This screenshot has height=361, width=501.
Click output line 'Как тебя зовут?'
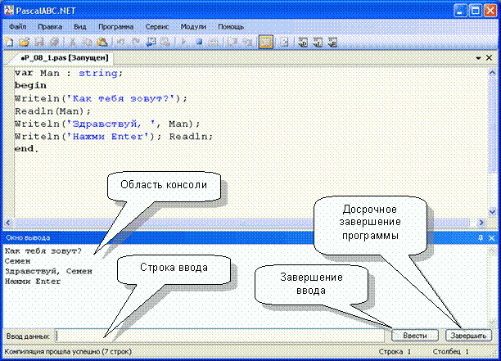(43, 251)
